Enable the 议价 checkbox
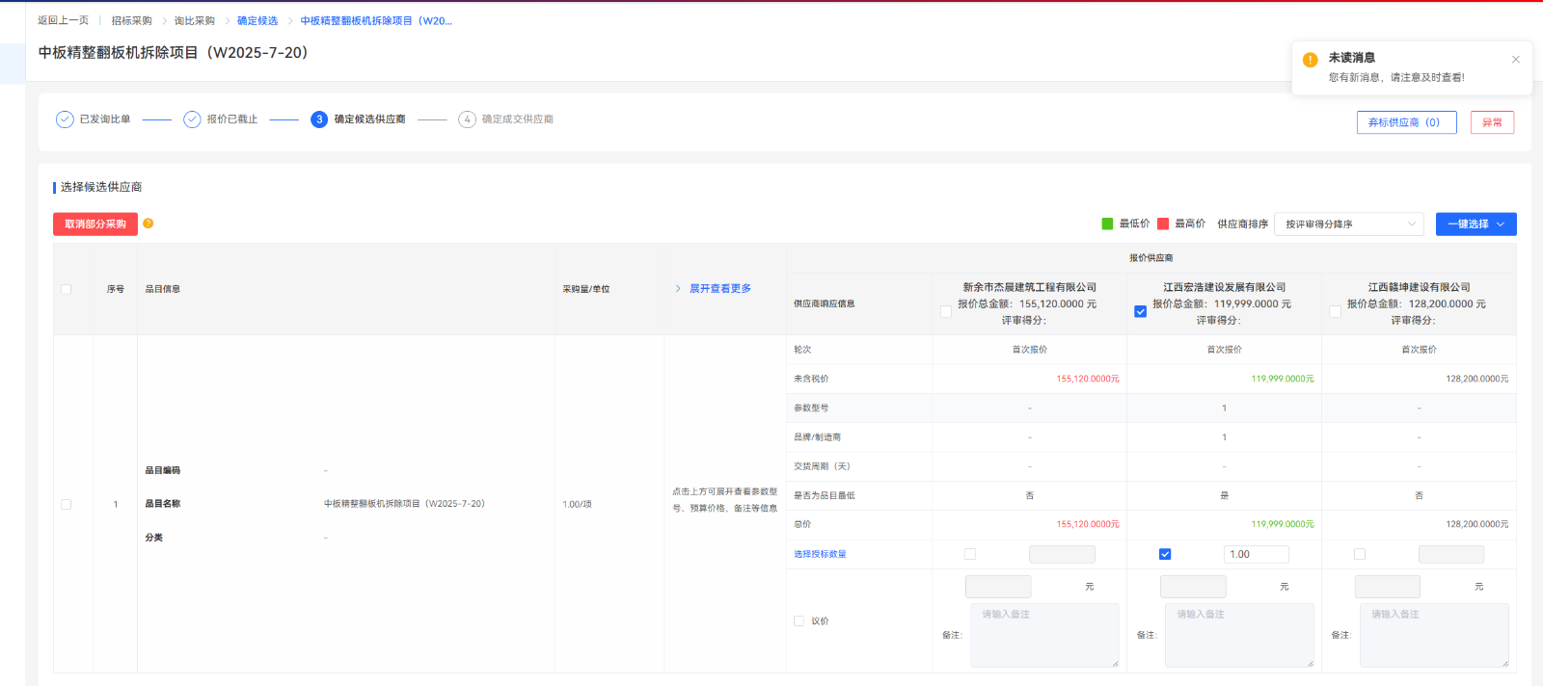The width and height of the screenshot is (1543, 686). 799,621
